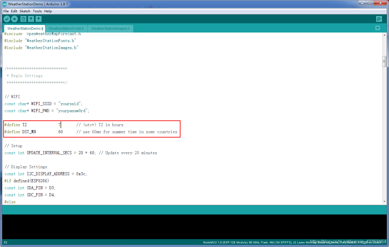Create a new sketch with the New icon
The width and height of the screenshot is (389, 247).
pos(24,19)
